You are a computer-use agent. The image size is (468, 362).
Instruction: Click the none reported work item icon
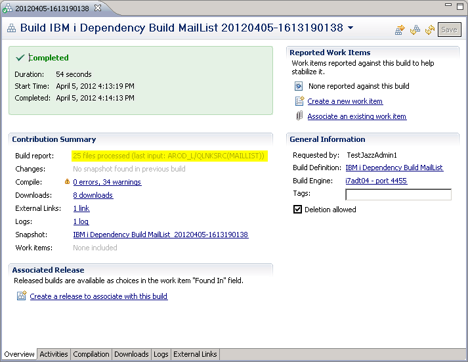(x=299, y=86)
